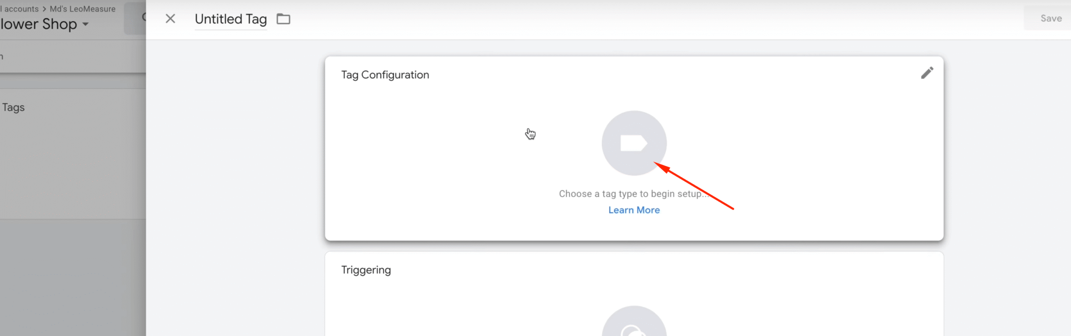Viewport: 1071px width, 336px height.
Task: Click the Triggering card title
Action: tap(366, 270)
